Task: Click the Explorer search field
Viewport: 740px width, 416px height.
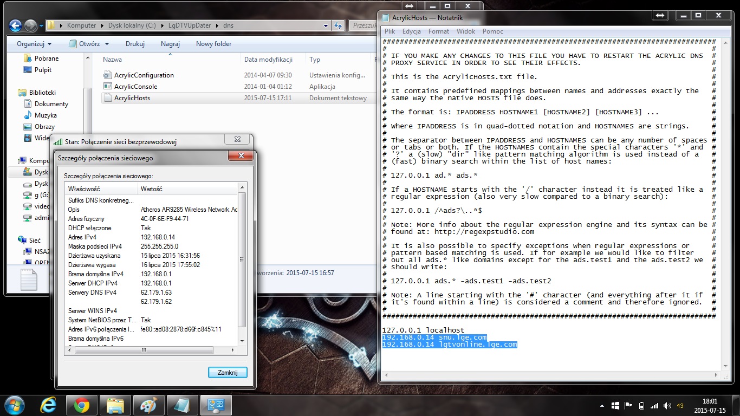Action: pos(362,25)
